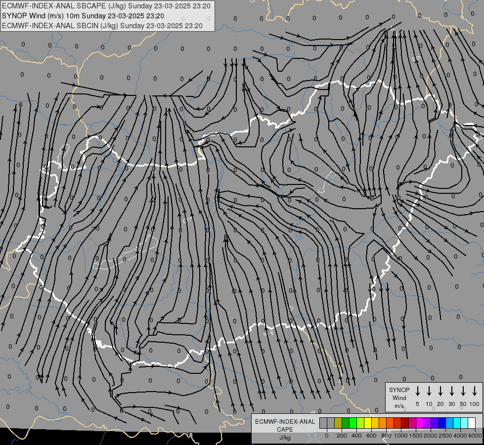This screenshot has height=445, width=484.
Task: Select the dark red CAPE legend swatch
Action: 405,423
